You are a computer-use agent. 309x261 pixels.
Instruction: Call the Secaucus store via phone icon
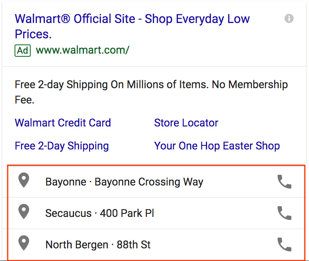(284, 213)
